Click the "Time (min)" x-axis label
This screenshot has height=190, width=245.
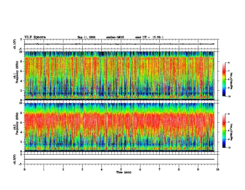(x=124, y=172)
